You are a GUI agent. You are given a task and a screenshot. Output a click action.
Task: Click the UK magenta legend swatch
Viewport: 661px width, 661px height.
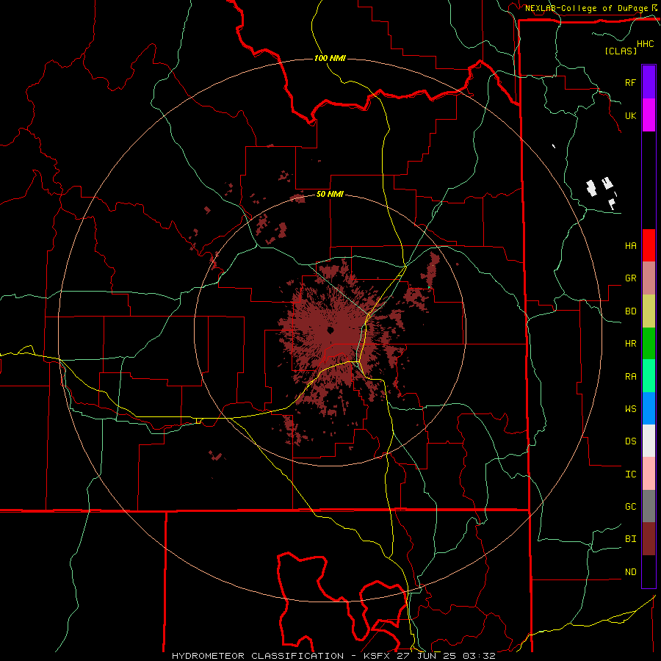[x=649, y=115]
